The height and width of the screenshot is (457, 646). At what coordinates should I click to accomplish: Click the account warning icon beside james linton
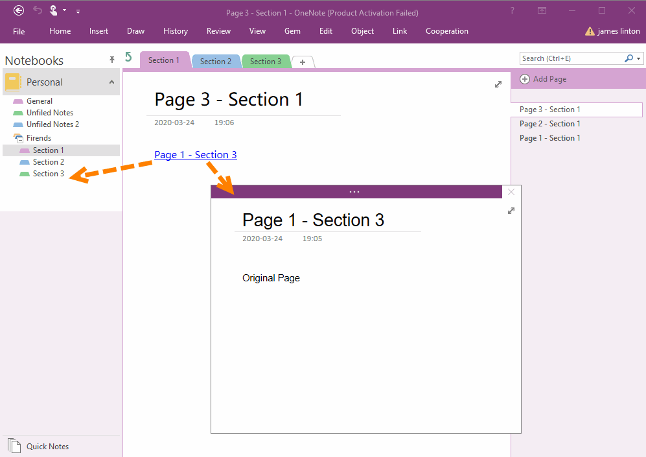(590, 31)
